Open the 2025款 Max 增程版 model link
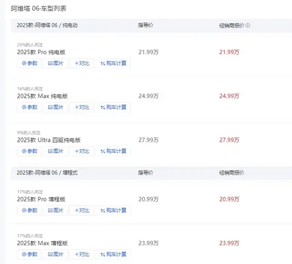 pyautogui.click(x=43, y=243)
